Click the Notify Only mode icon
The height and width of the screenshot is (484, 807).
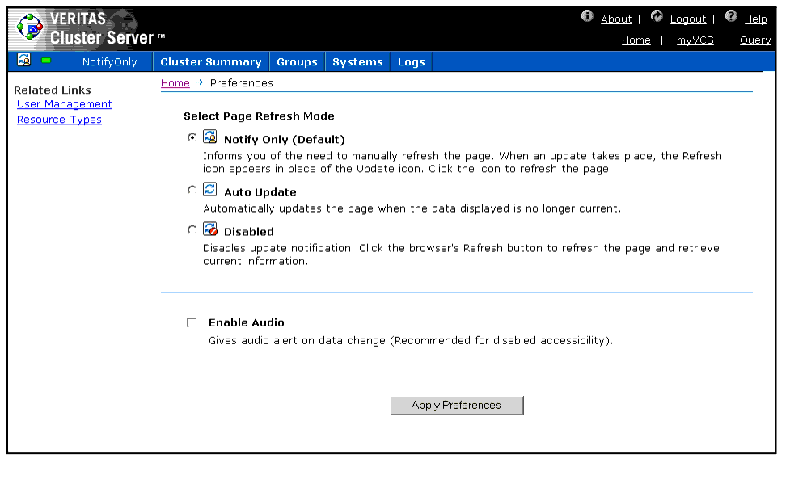click(210, 137)
